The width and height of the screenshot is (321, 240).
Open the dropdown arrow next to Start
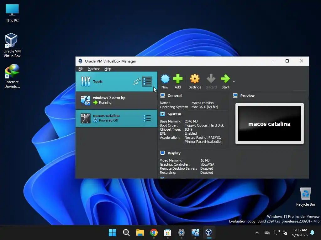234,82
